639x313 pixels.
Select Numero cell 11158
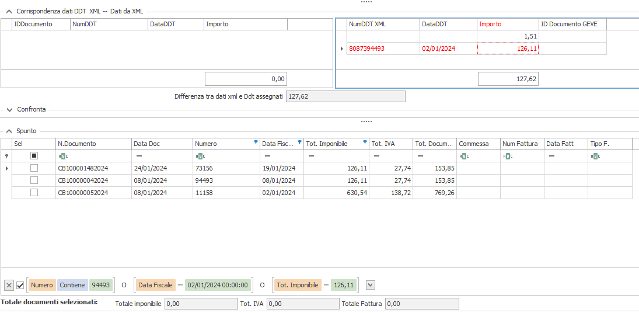pyautogui.click(x=226, y=192)
